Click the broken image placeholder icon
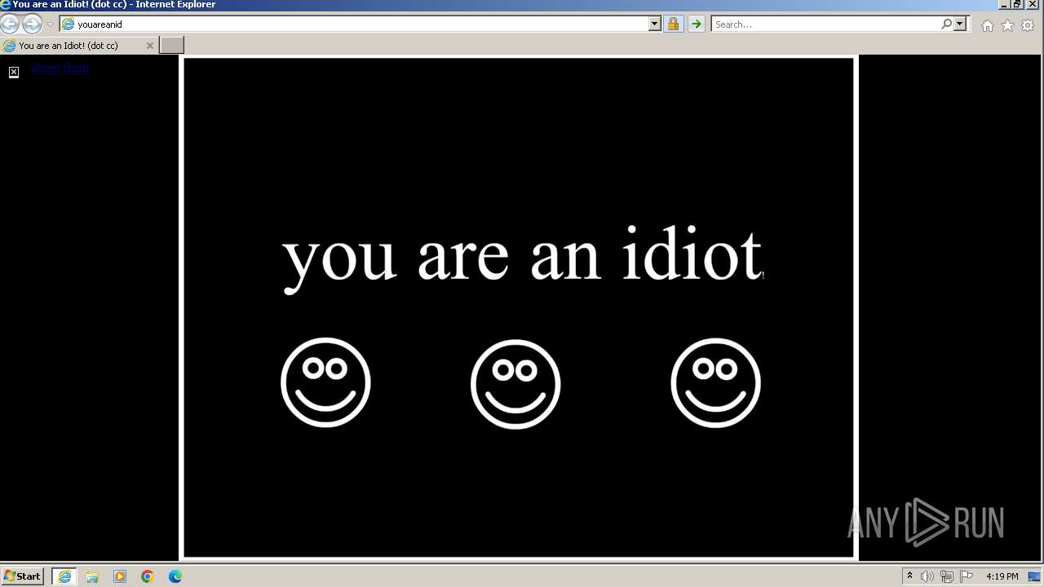The height and width of the screenshot is (587, 1044). point(14,73)
